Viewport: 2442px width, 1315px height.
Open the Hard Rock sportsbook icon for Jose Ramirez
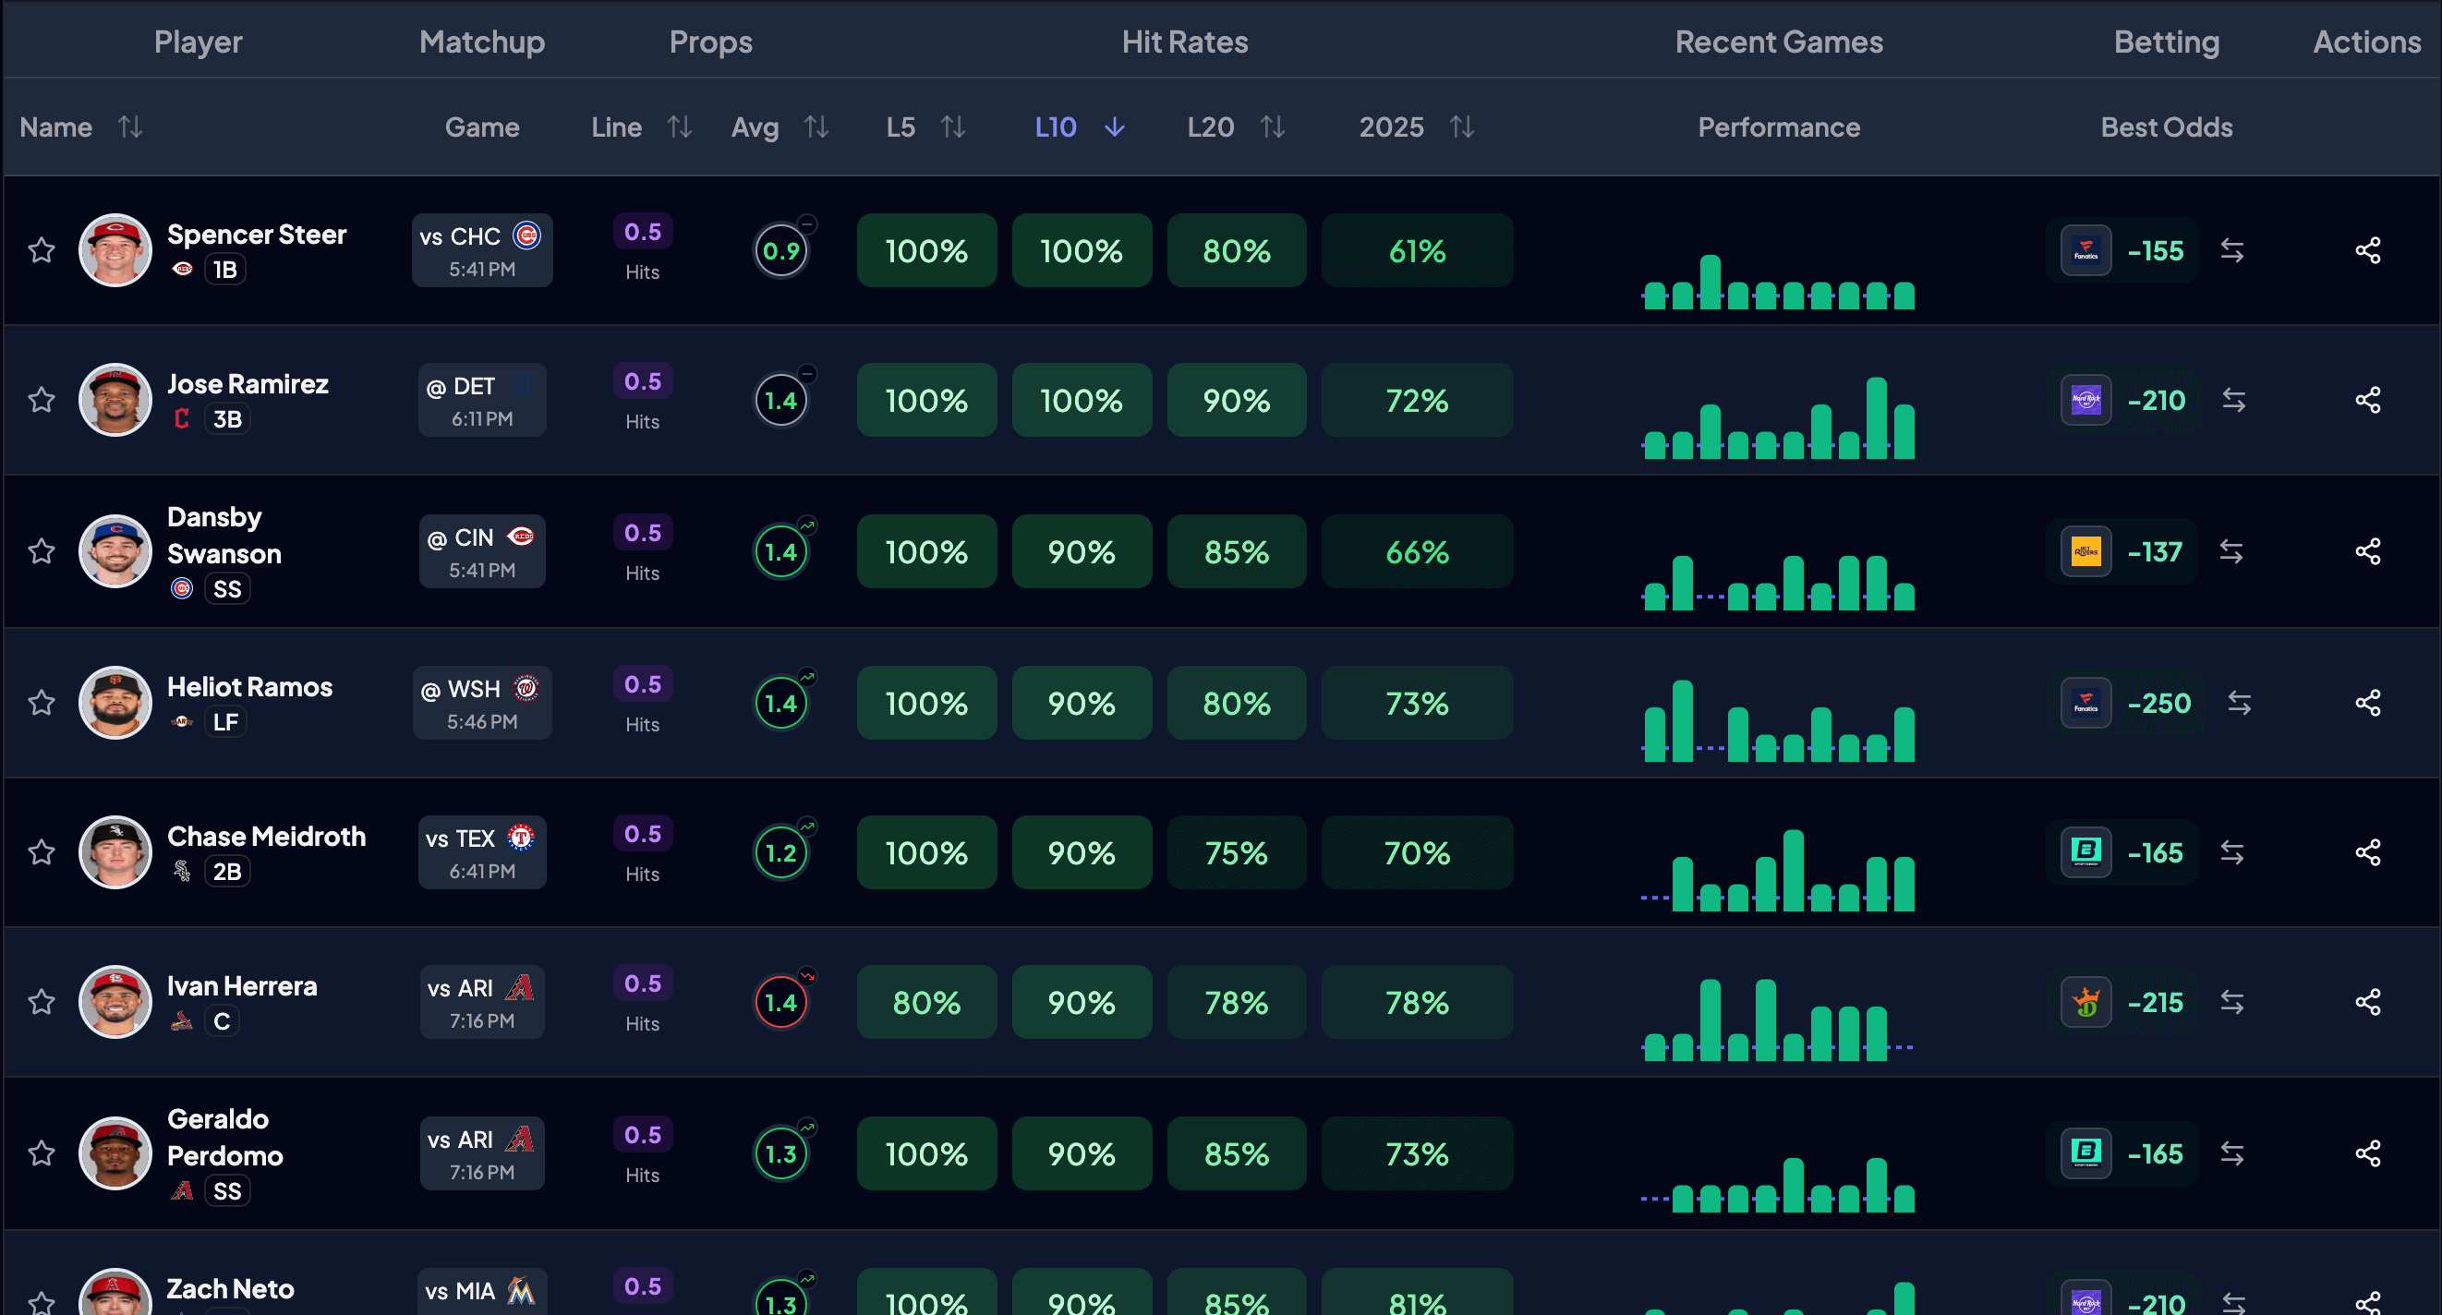(2085, 400)
